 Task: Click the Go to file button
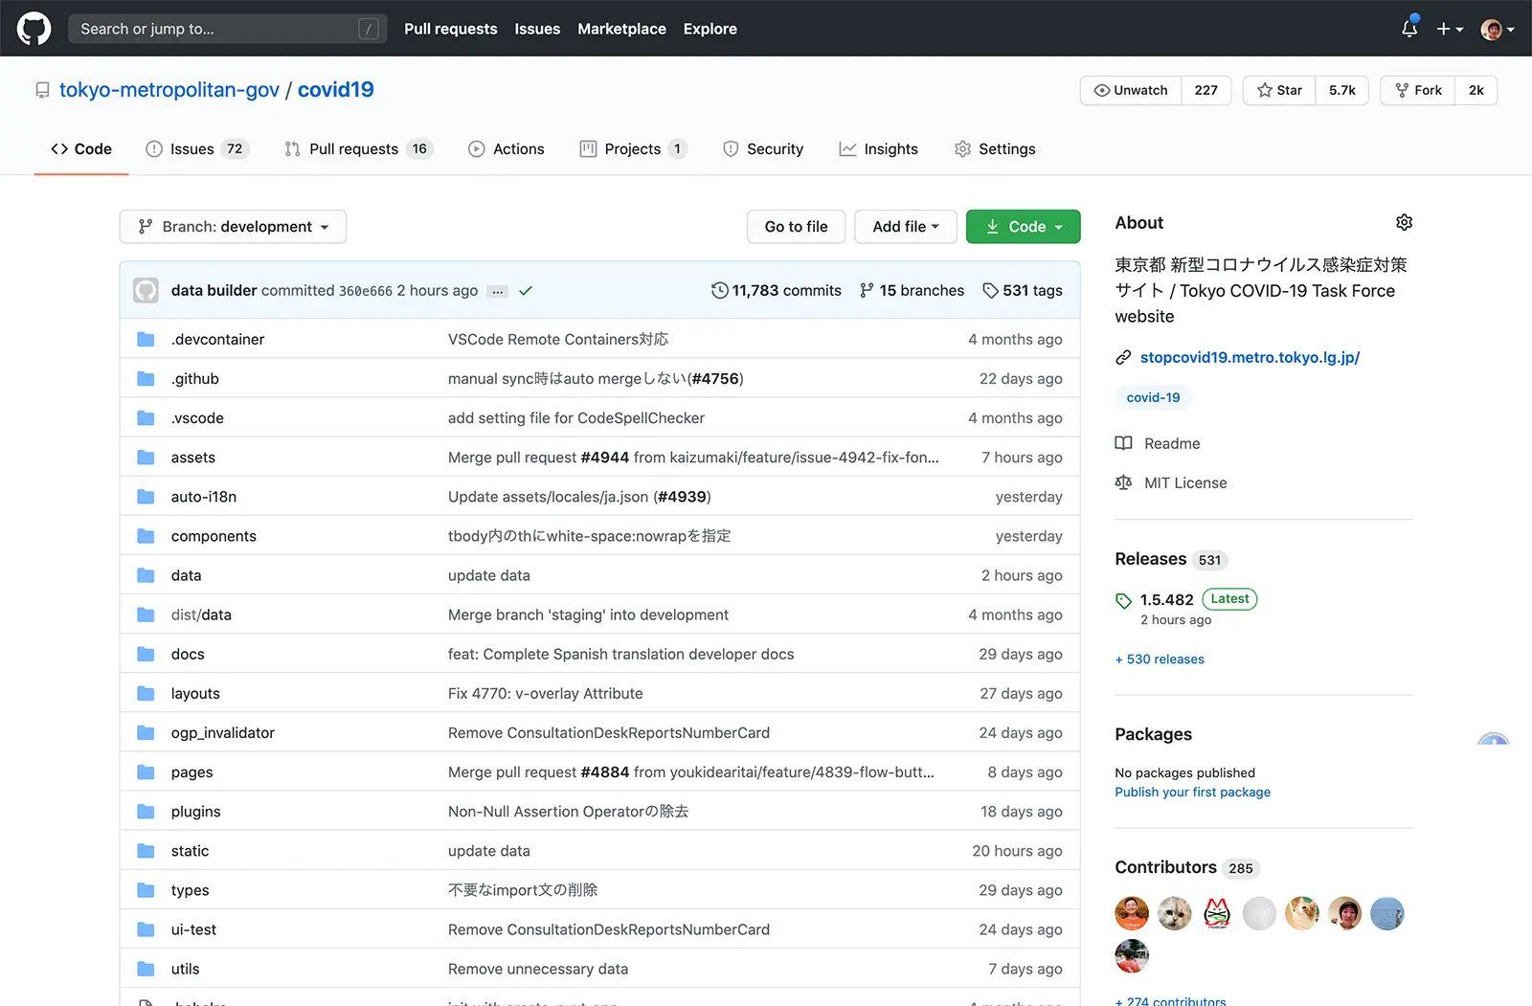(x=797, y=227)
